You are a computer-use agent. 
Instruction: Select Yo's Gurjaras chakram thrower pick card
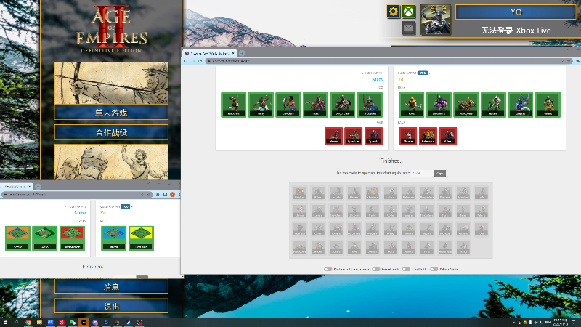pos(520,105)
